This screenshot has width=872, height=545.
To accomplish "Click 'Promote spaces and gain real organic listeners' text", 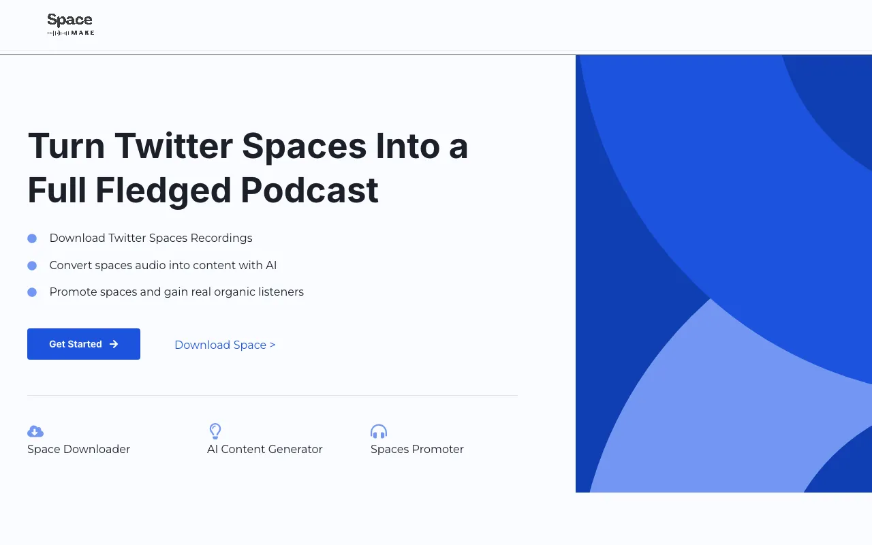I will 176,292.
